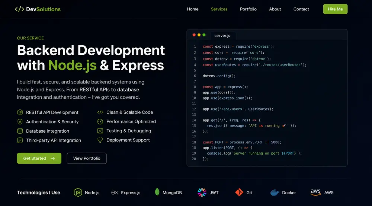Click the green 'Node.js' heading word
372x206 pixels.
(73, 65)
